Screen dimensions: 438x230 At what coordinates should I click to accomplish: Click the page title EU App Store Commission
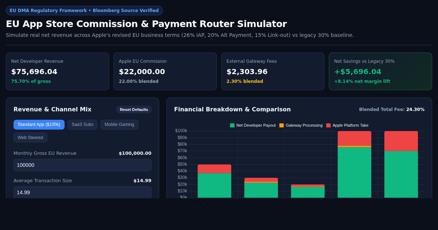(146, 24)
